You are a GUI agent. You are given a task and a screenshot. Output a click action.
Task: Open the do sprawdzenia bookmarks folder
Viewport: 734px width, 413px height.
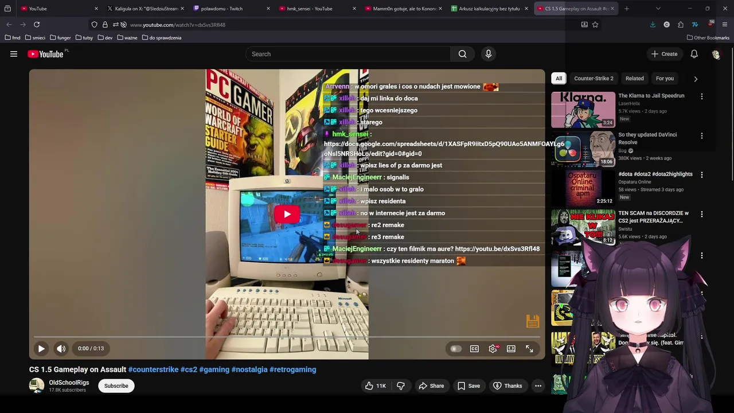tap(162, 38)
